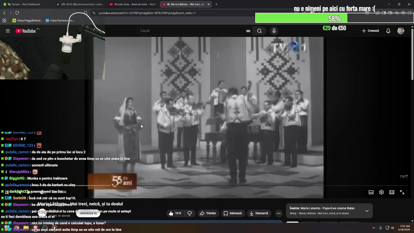414x233 pixels.
Task: Click chat username 'MarujaMiha'
Action: tap(20, 172)
